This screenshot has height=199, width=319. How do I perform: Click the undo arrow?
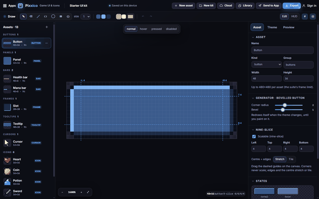click(143, 16)
